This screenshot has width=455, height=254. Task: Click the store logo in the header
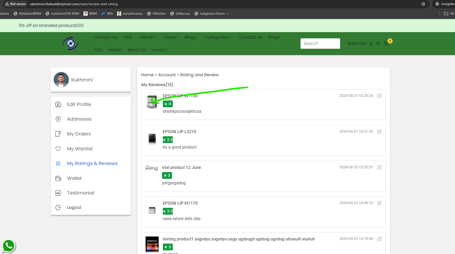[70, 43]
